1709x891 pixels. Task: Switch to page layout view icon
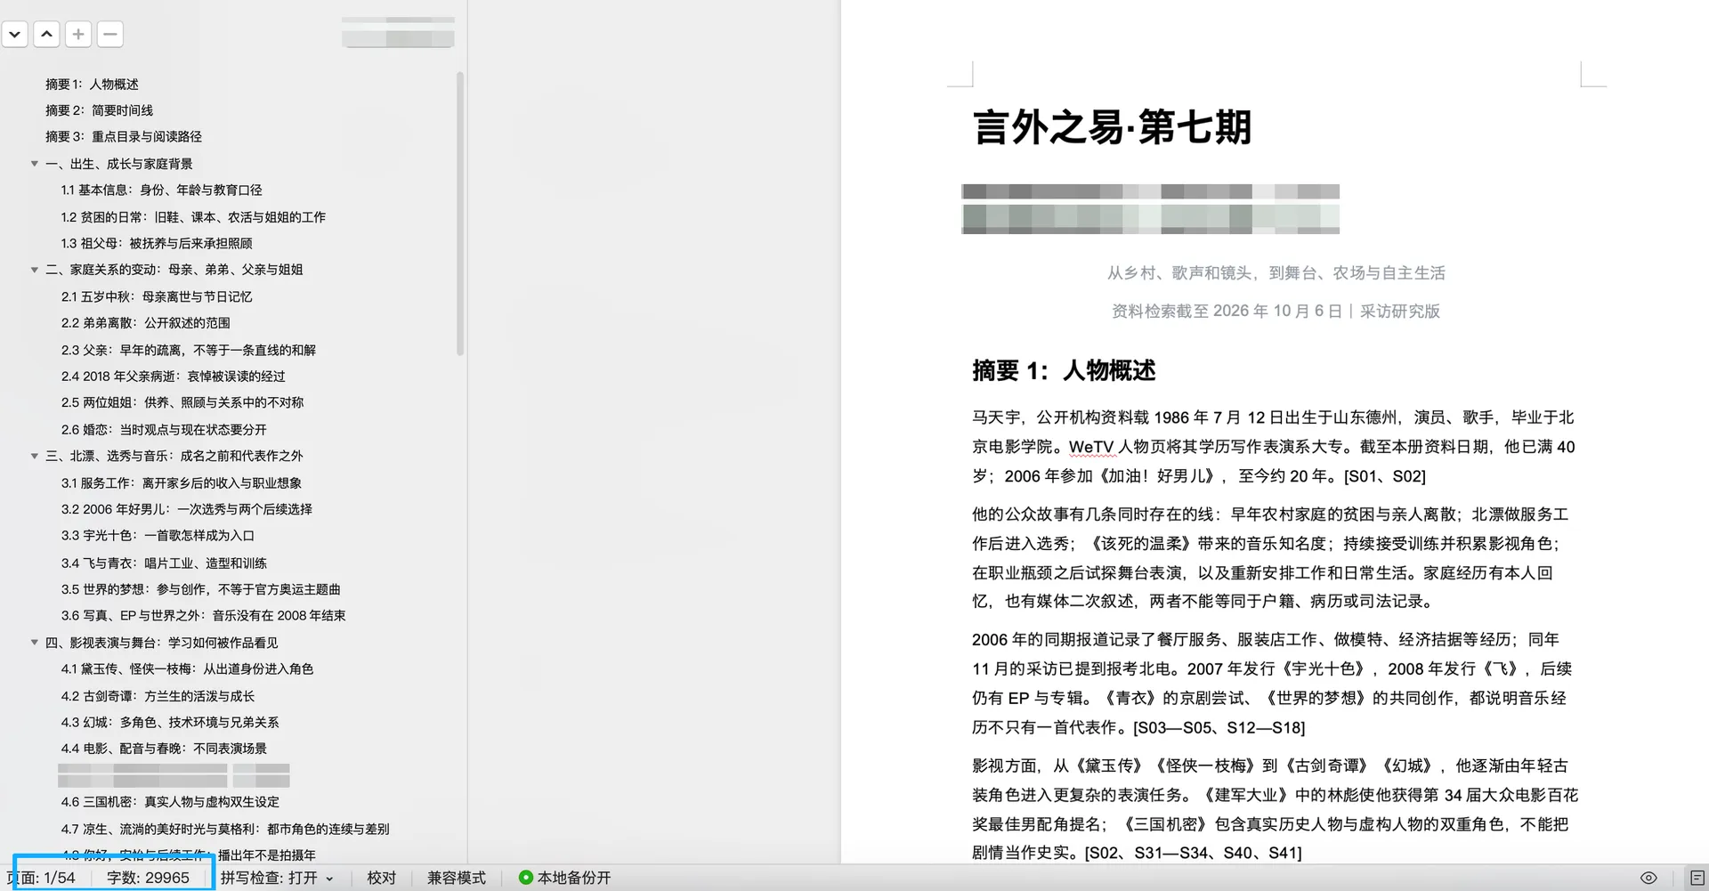tap(1697, 878)
